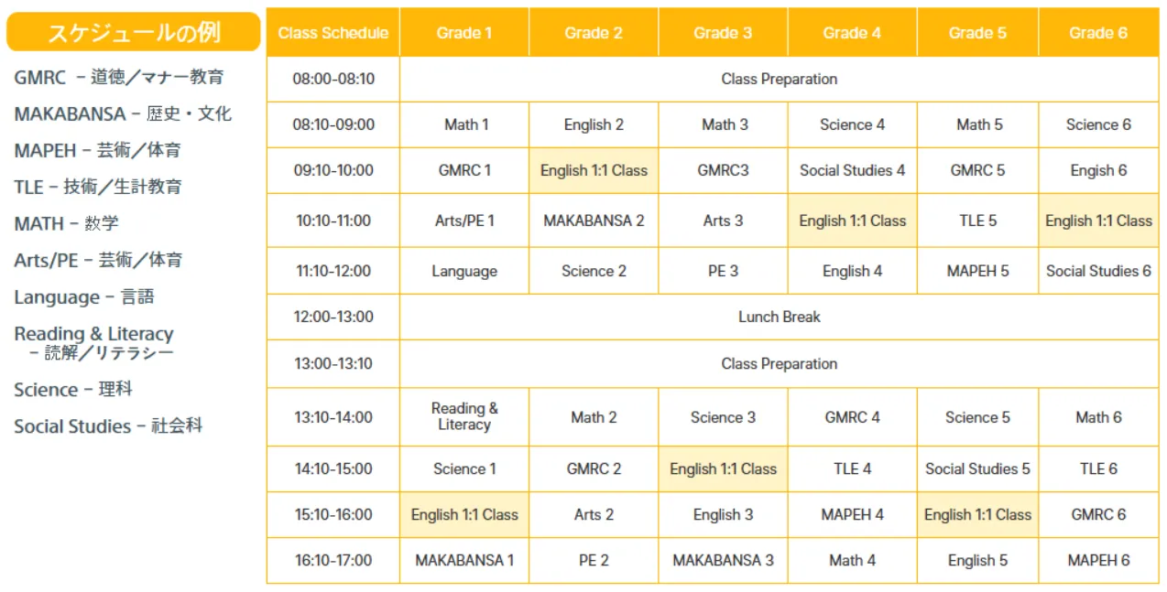This screenshot has height=592, width=1167.
Task: Click the MAKABANSA 2 cell
Action: (594, 221)
